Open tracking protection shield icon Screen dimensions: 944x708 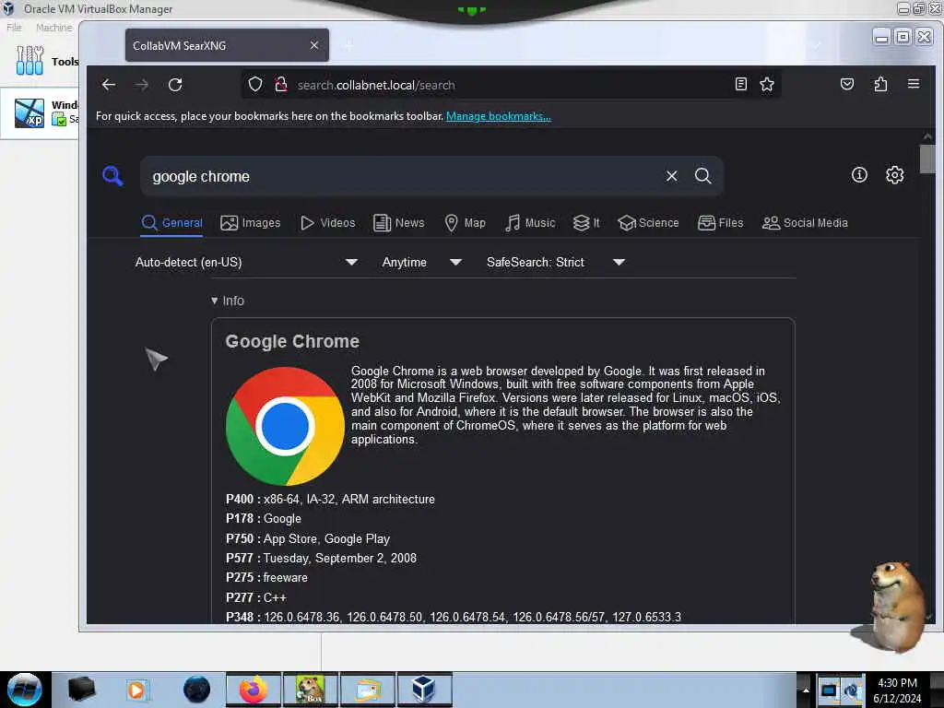coord(255,84)
